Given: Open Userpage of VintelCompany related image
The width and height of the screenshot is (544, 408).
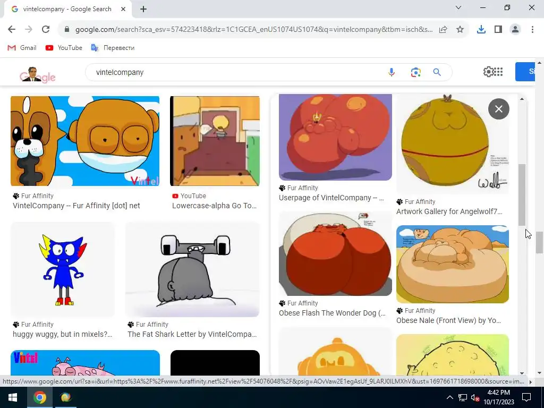Looking at the screenshot, I should (x=335, y=137).
